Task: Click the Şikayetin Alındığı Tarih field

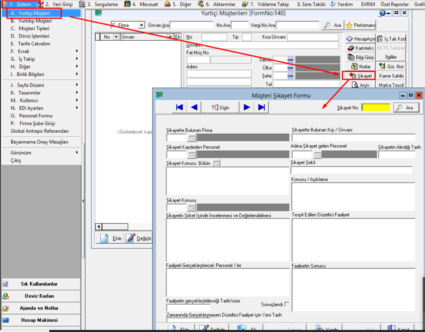Action: tap(397, 154)
